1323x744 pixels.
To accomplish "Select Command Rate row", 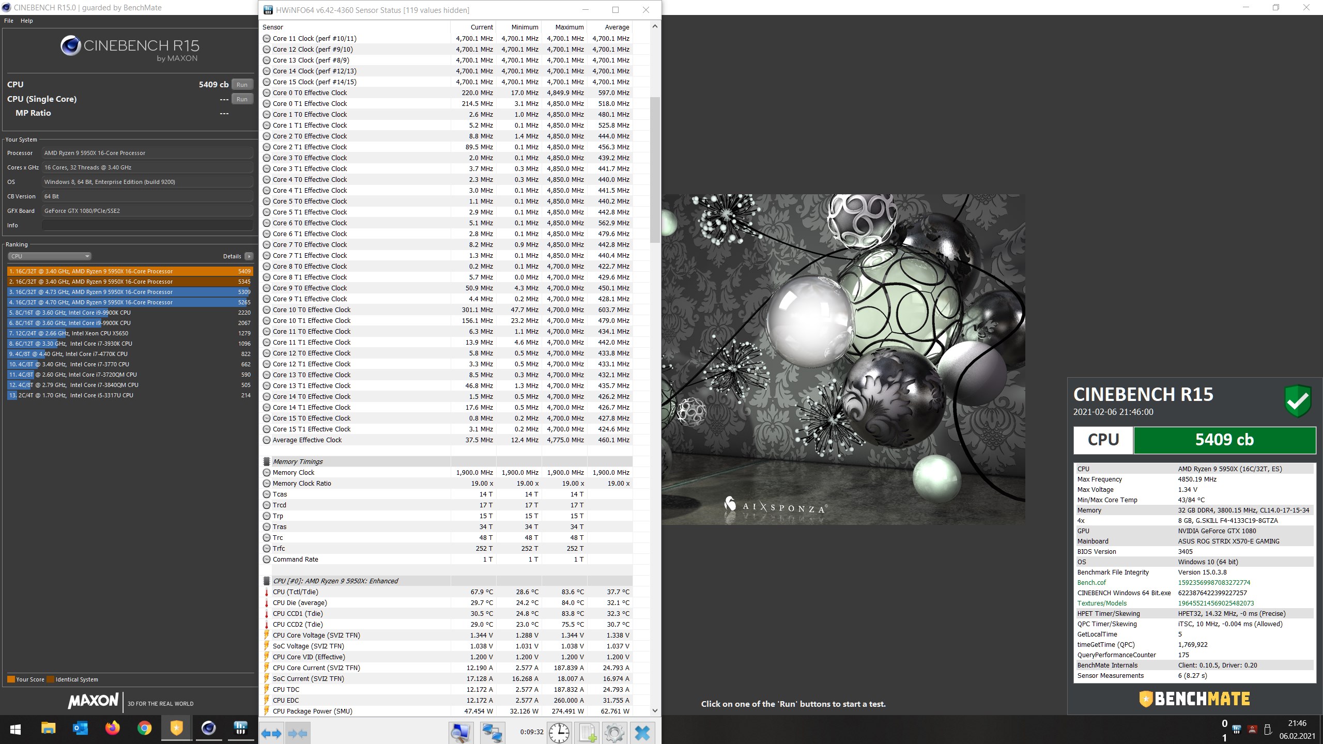I will click(447, 560).
